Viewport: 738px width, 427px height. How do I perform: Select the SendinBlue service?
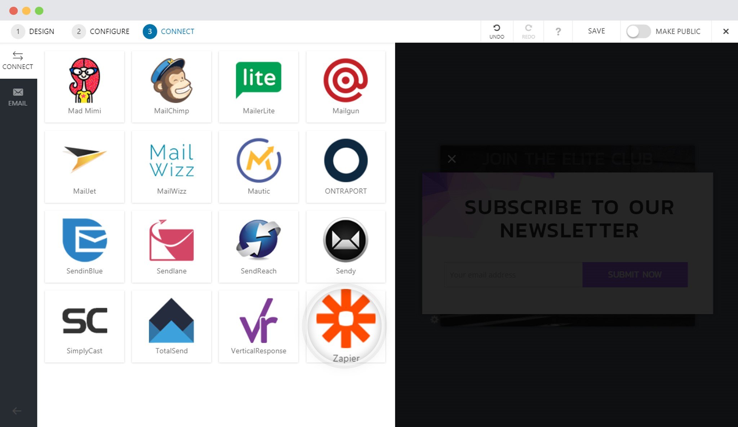tap(84, 246)
